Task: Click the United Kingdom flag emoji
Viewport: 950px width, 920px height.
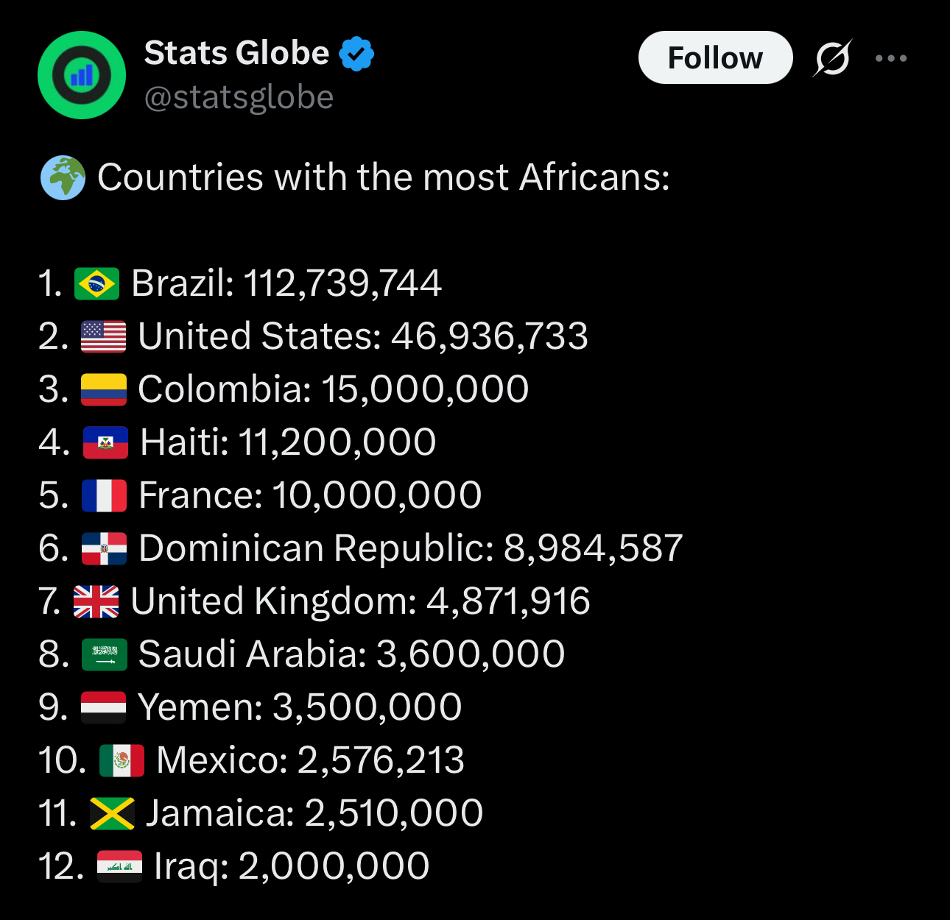Action: click(96, 601)
